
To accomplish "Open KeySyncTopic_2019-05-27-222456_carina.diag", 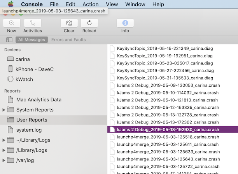I will click(165, 71).
